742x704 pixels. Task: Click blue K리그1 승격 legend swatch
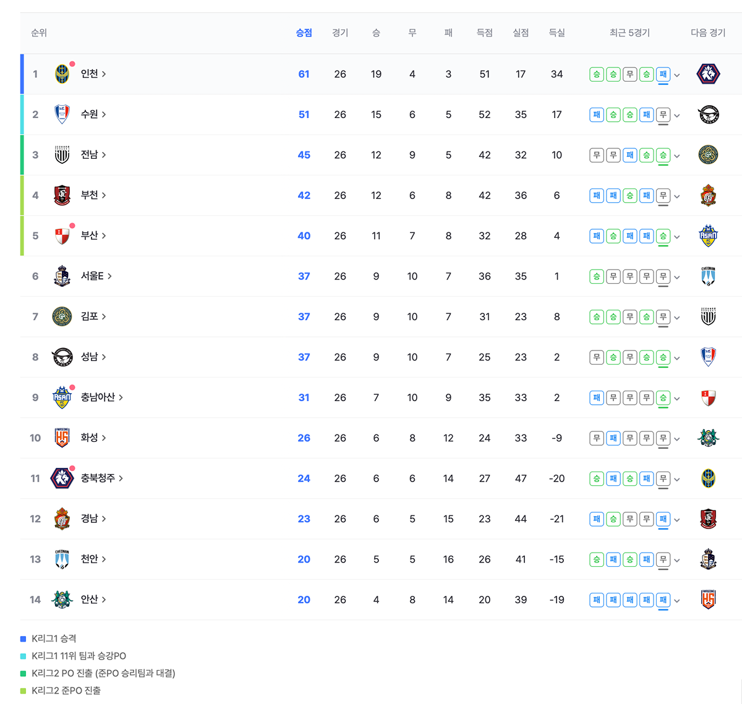coord(23,638)
